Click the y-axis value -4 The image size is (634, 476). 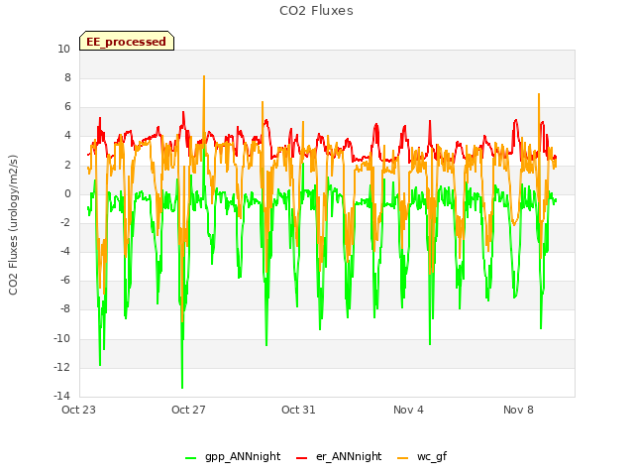click(64, 251)
